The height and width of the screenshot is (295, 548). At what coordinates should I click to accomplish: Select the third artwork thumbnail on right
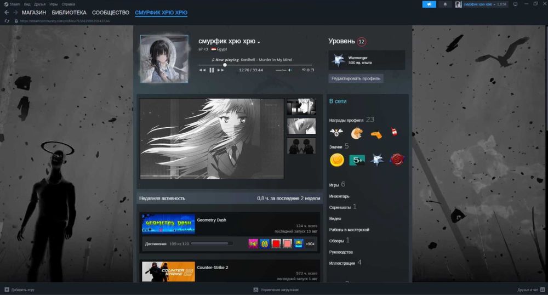tap(301, 146)
